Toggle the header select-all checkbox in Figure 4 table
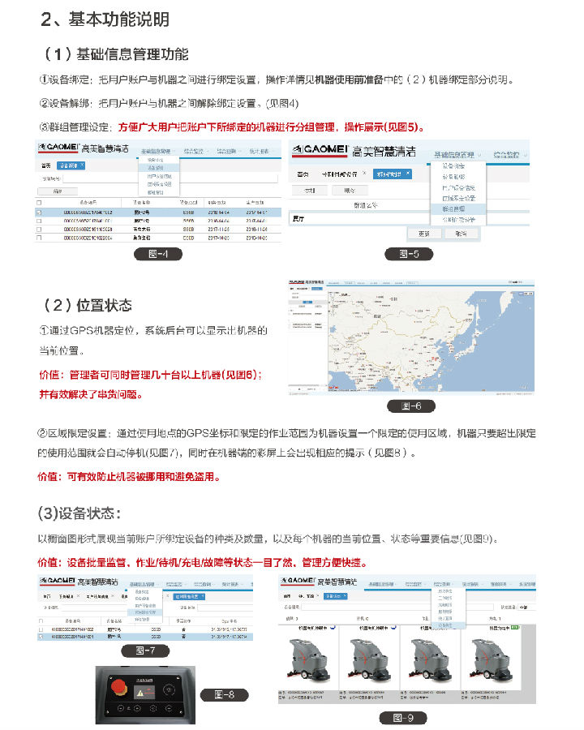Viewport: 584px width, 730px height. (39, 201)
